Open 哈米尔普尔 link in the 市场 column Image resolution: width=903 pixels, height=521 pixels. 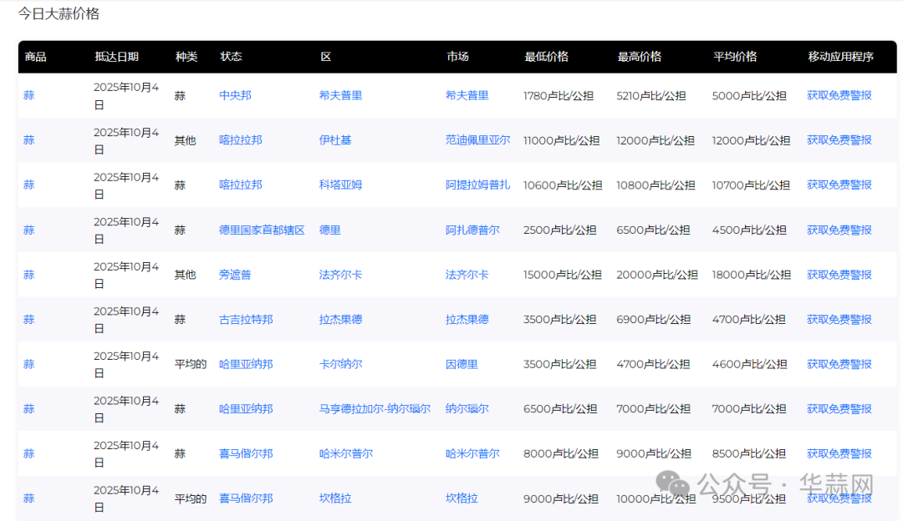click(472, 454)
